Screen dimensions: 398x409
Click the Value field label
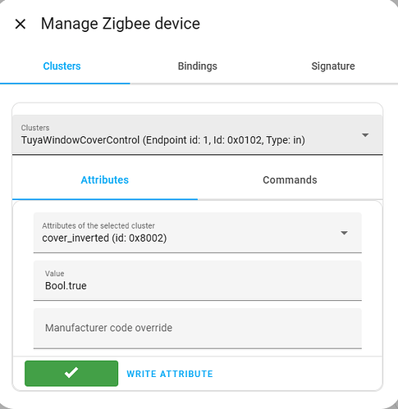[55, 274]
